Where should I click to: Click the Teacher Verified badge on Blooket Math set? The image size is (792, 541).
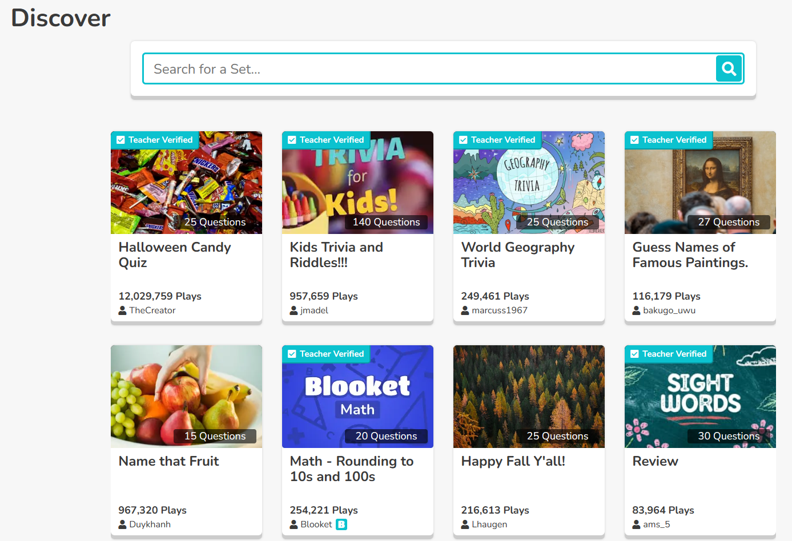tap(326, 354)
